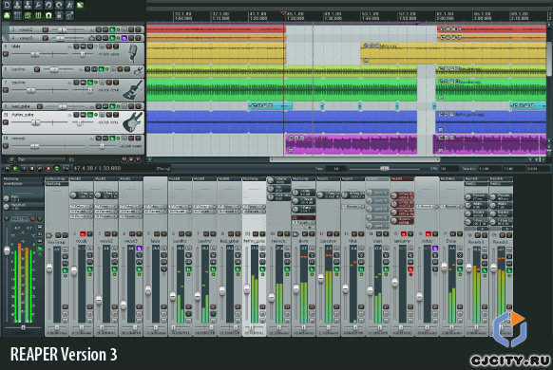Click the Stop transport button
The width and height of the screenshot is (553, 370).
(31, 169)
